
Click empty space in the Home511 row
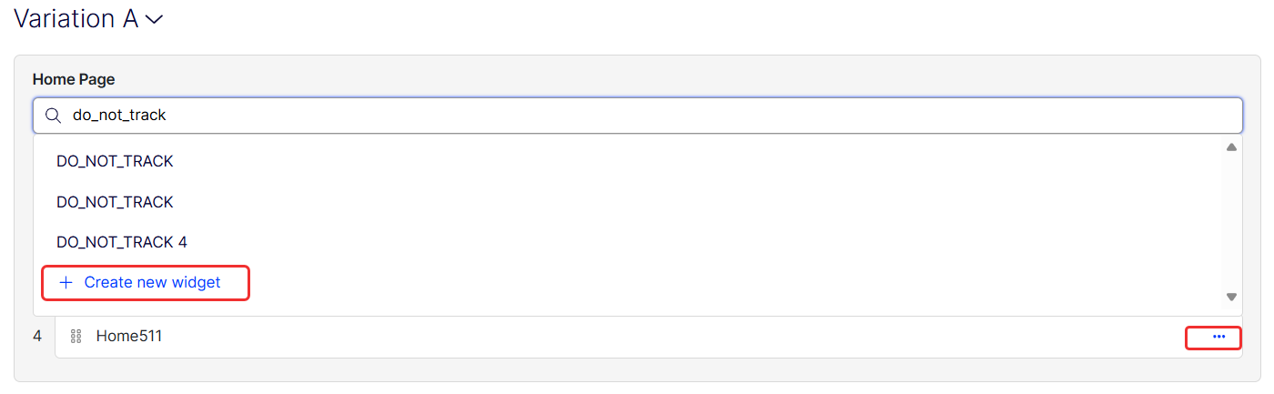click(x=637, y=337)
